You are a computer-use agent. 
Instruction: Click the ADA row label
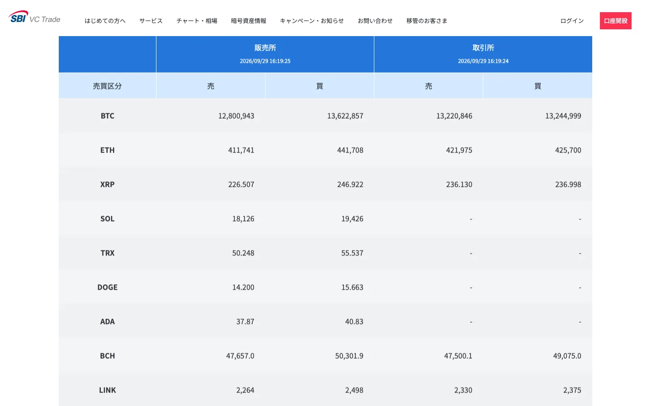tap(108, 322)
